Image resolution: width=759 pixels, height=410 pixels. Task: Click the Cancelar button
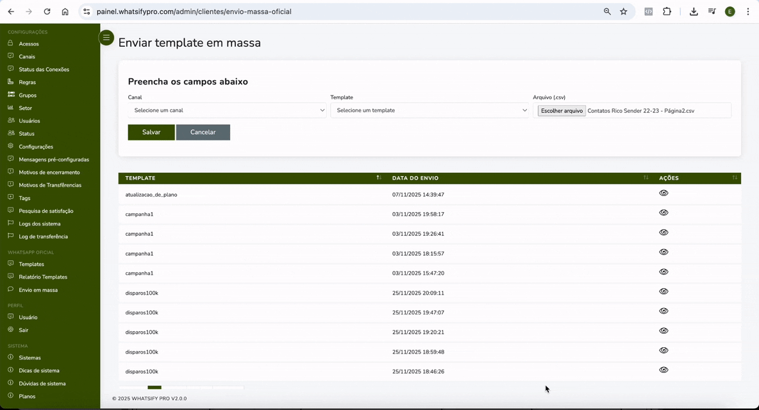point(203,132)
